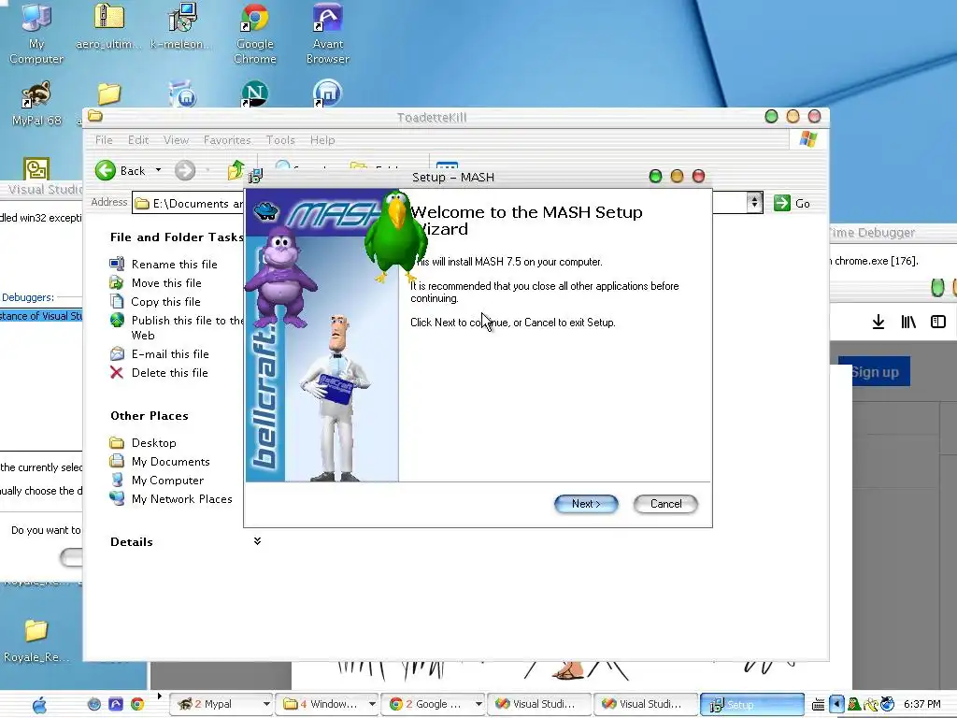Screen dimensions: 957x718
Task: Click the sidebar icon in browser toolbar
Action: 938,322
